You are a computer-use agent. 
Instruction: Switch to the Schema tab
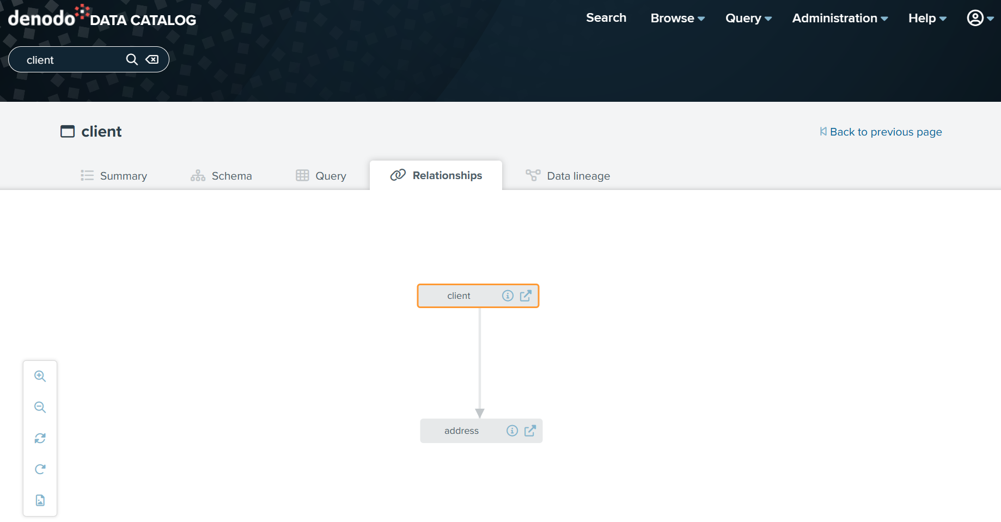(x=221, y=176)
